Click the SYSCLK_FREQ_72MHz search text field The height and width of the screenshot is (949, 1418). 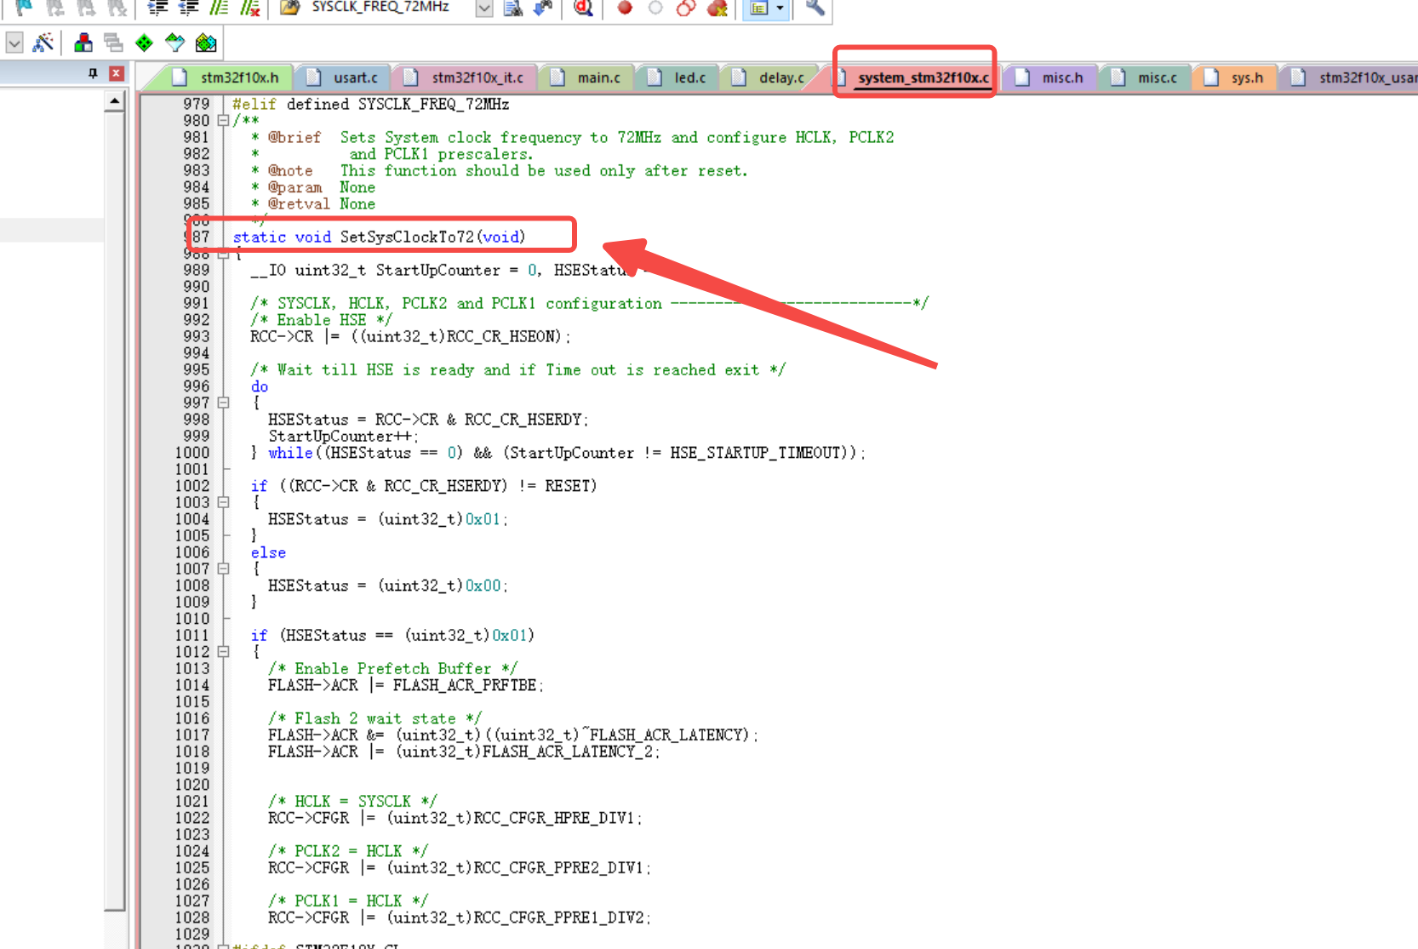(x=387, y=8)
